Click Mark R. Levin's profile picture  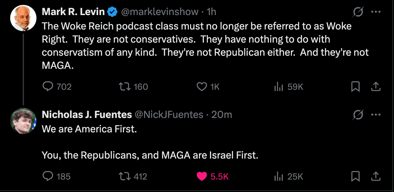pyautogui.click(x=23, y=18)
